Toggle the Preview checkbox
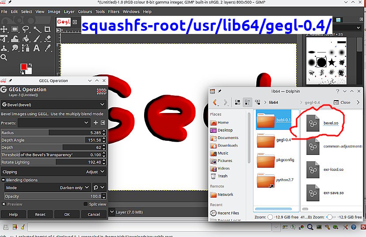 [4, 204]
